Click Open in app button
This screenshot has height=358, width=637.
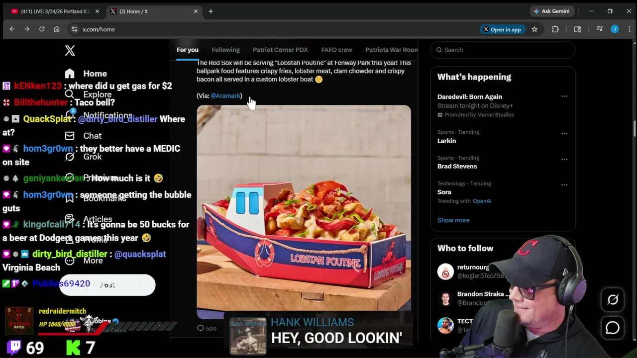click(x=502, y=29)
